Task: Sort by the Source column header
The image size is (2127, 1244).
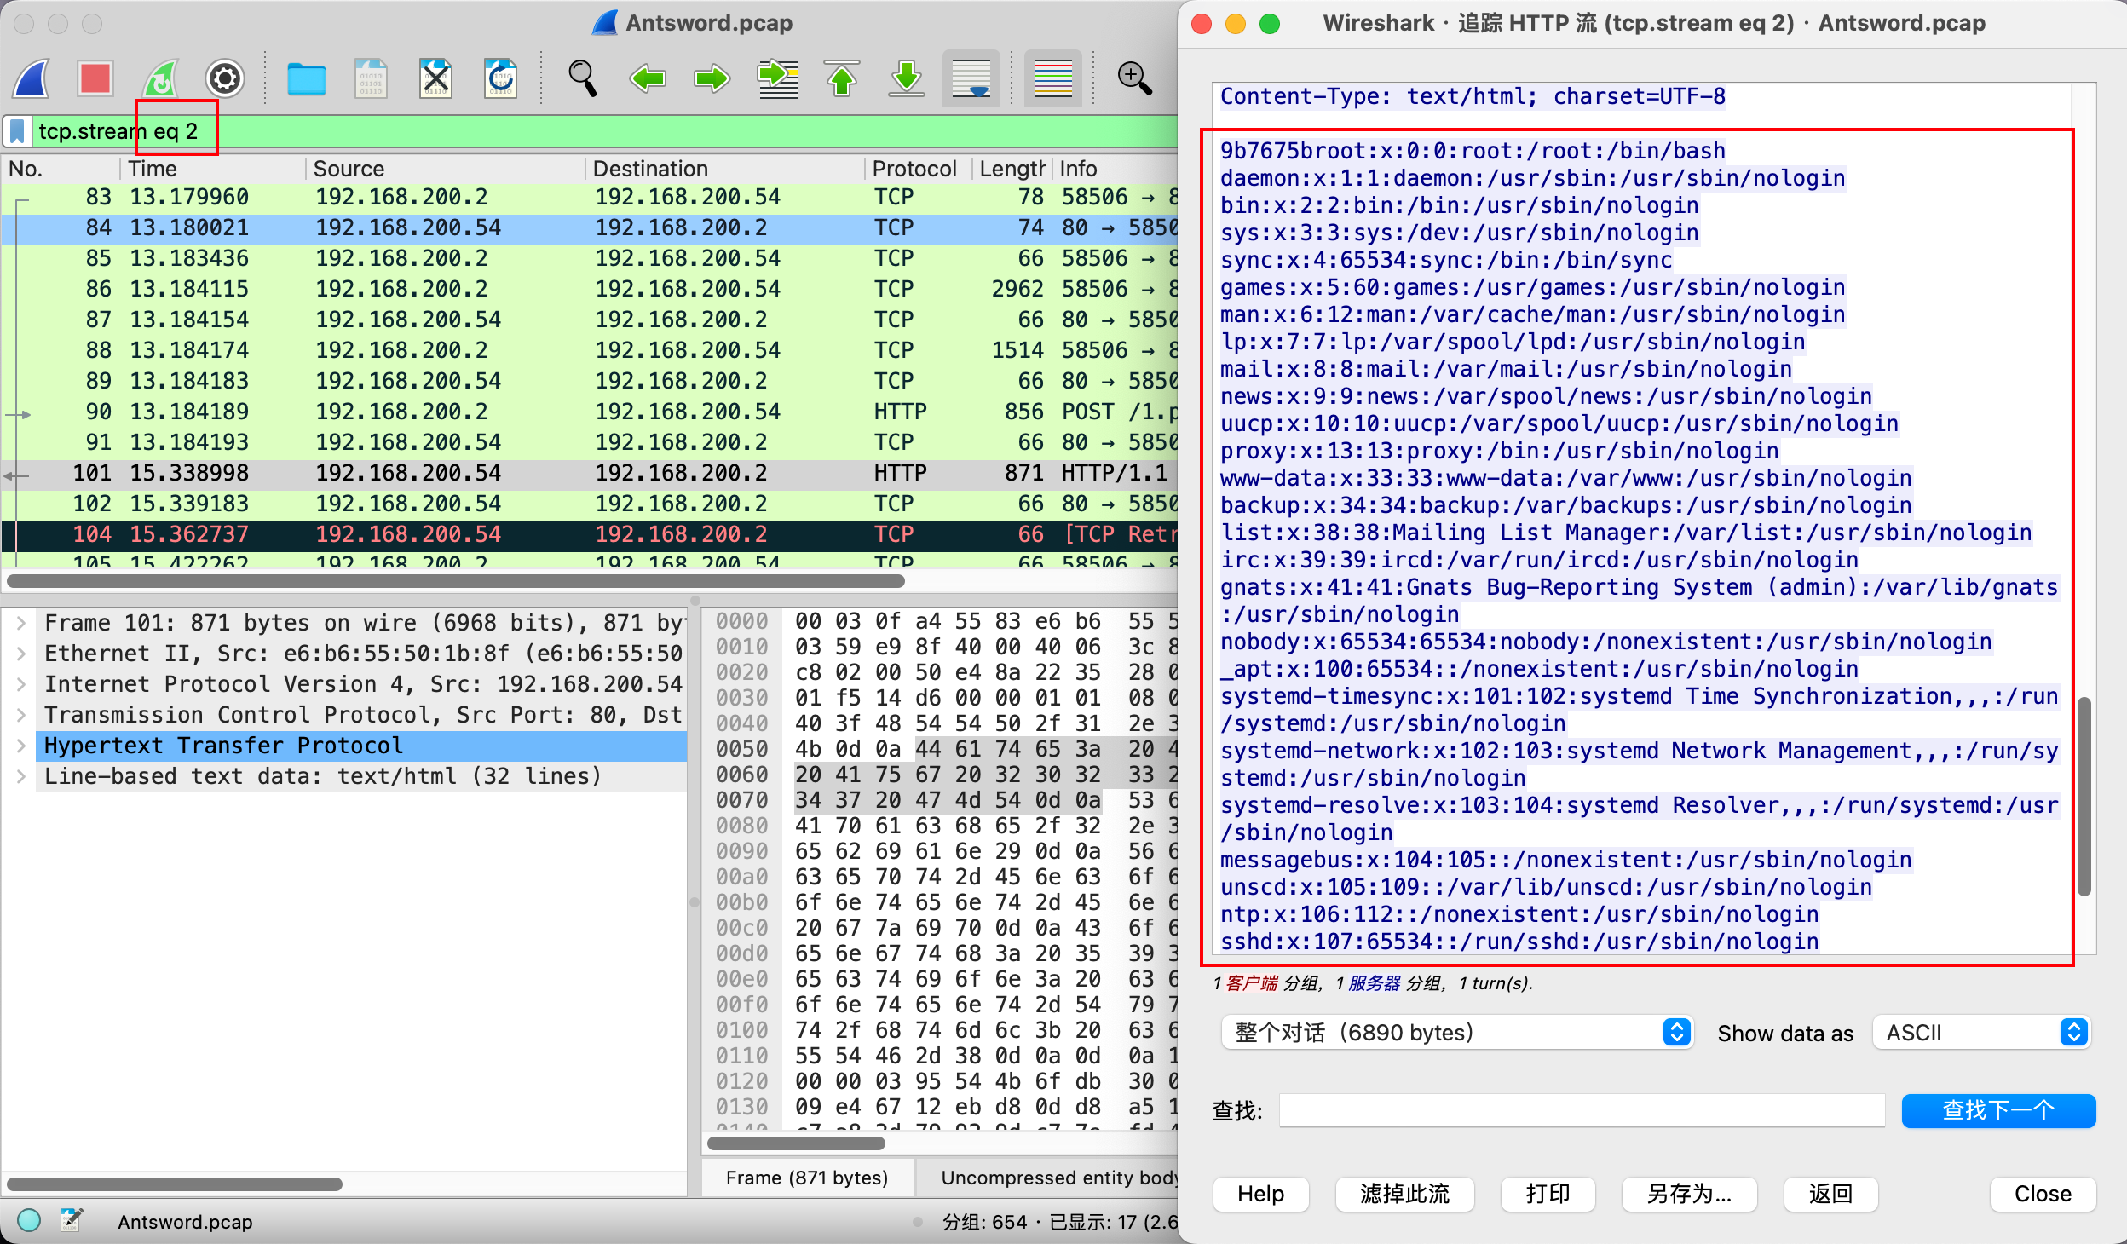Action: pyautogui.click(x=445, y=169)
